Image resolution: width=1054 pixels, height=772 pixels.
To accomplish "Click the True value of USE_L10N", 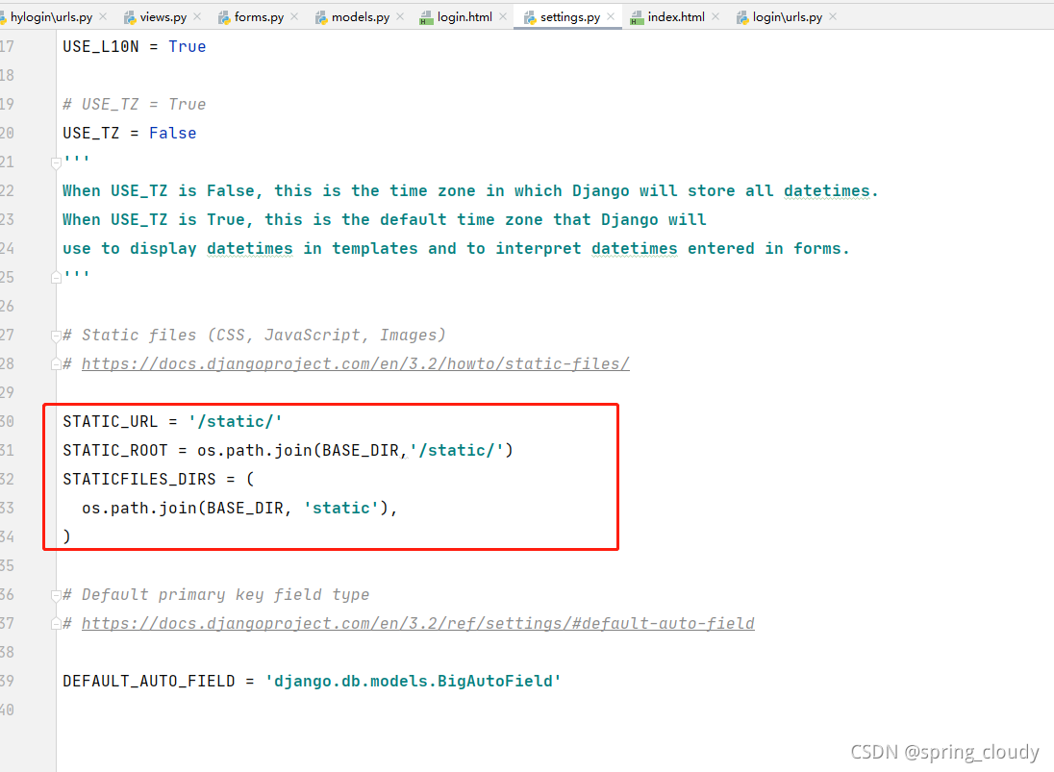I will (187, 46).
